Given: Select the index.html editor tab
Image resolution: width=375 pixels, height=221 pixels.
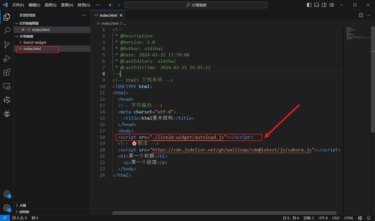Looking at the screenshot, I should (x=108, y=15).
